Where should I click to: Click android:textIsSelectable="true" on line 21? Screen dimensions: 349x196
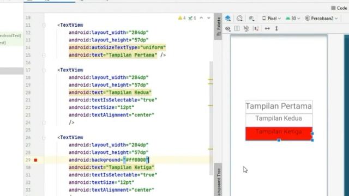tap(113, 100)
